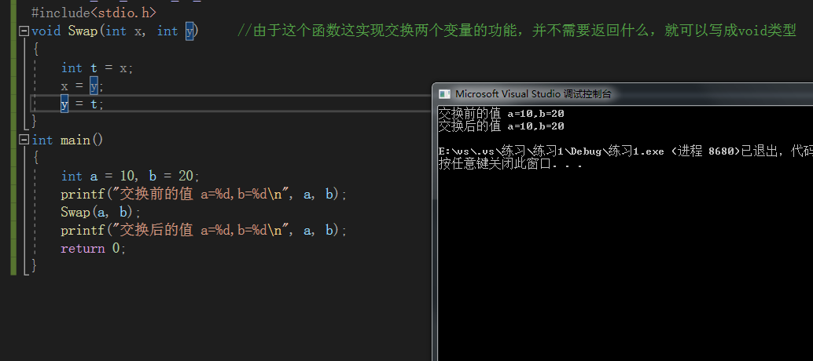The height and width of the screenshot is (361, 813).
Task: Click the 'int main()' declaration
Action: click(x=68, y=140)
